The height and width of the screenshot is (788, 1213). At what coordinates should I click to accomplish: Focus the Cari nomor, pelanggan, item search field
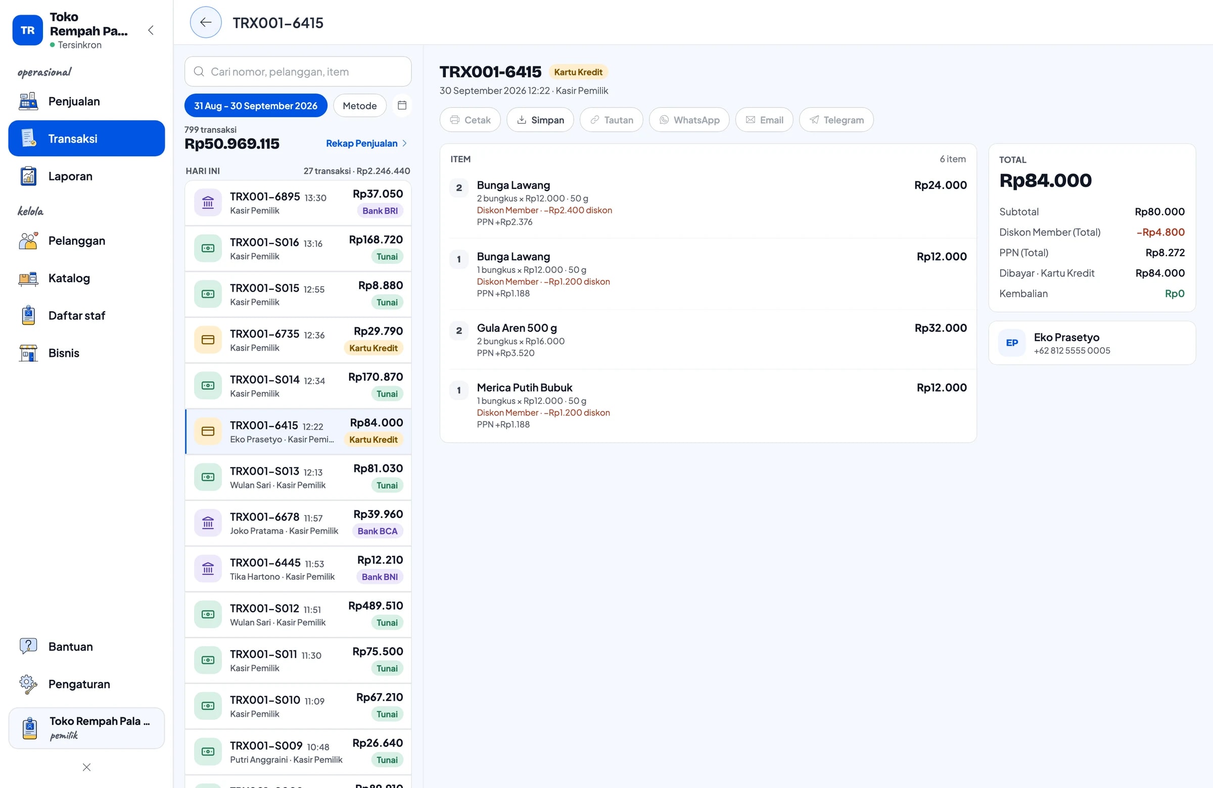(298, 72)
